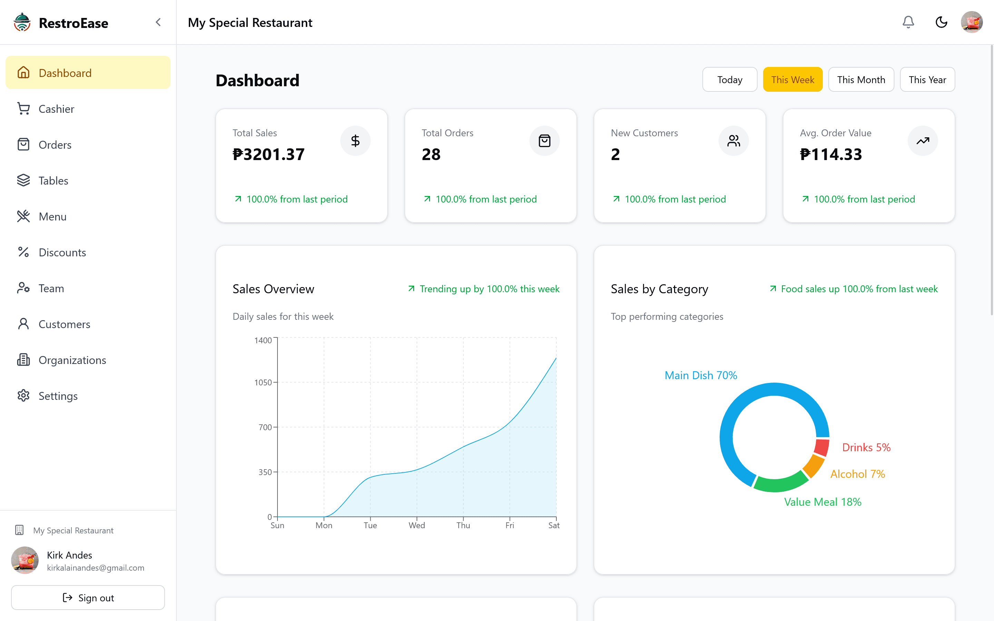Click the This Week active tab
The image size is (994, 621).
pyautogui.click(x=792, y=79)
